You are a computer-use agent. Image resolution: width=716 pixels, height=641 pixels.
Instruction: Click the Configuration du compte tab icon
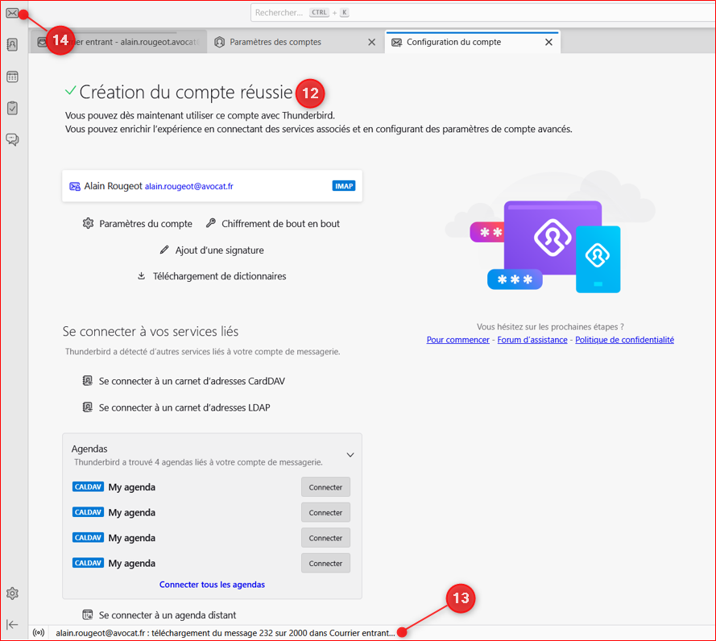click(x=397, y=42)
